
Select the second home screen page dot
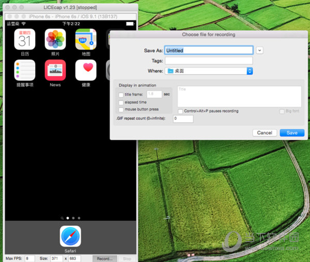click(x=73, y=218)
